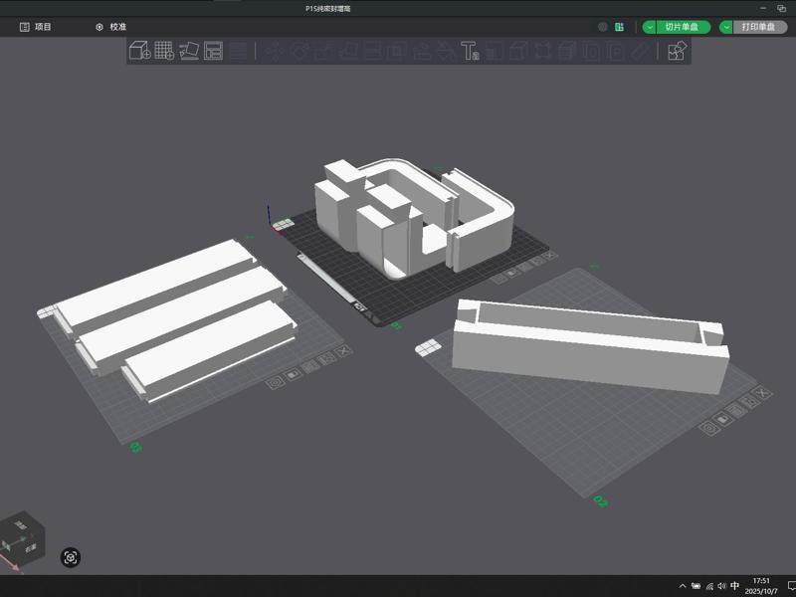Click the 02 plate number label
The height and width of the screenshot is (597, 796).
601,501
